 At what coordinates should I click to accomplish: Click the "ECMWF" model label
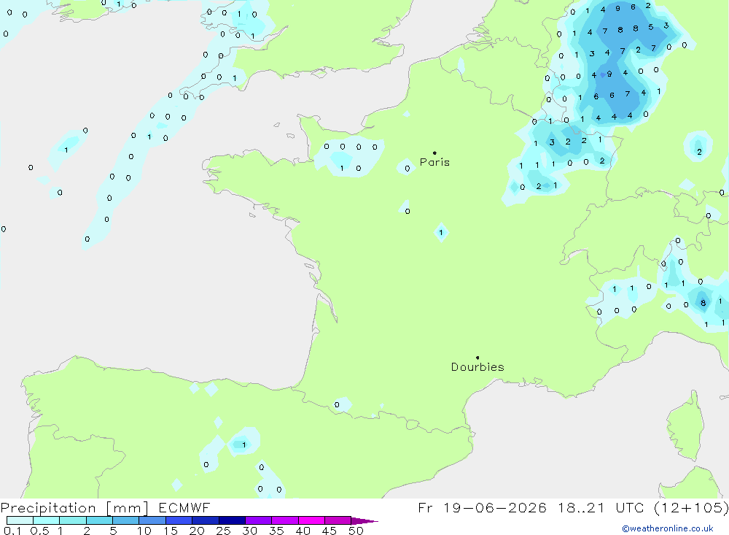[x=184, y=508]
